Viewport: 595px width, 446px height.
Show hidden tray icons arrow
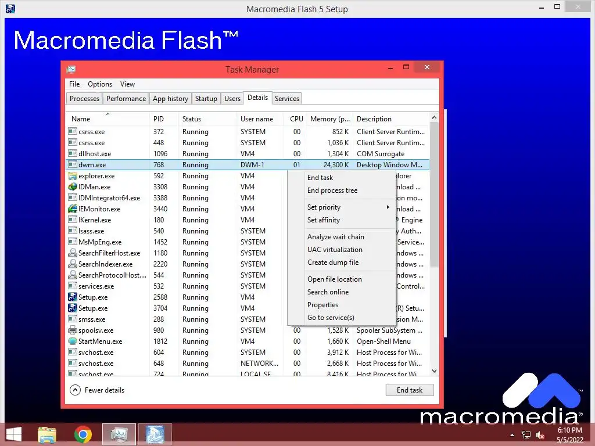click(x=512, y=435)
